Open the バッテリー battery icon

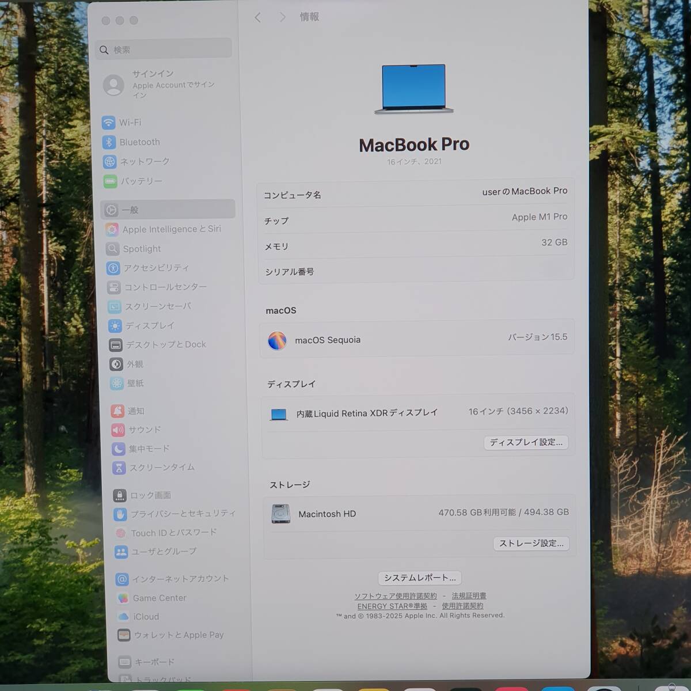click(x=110, y=181)
